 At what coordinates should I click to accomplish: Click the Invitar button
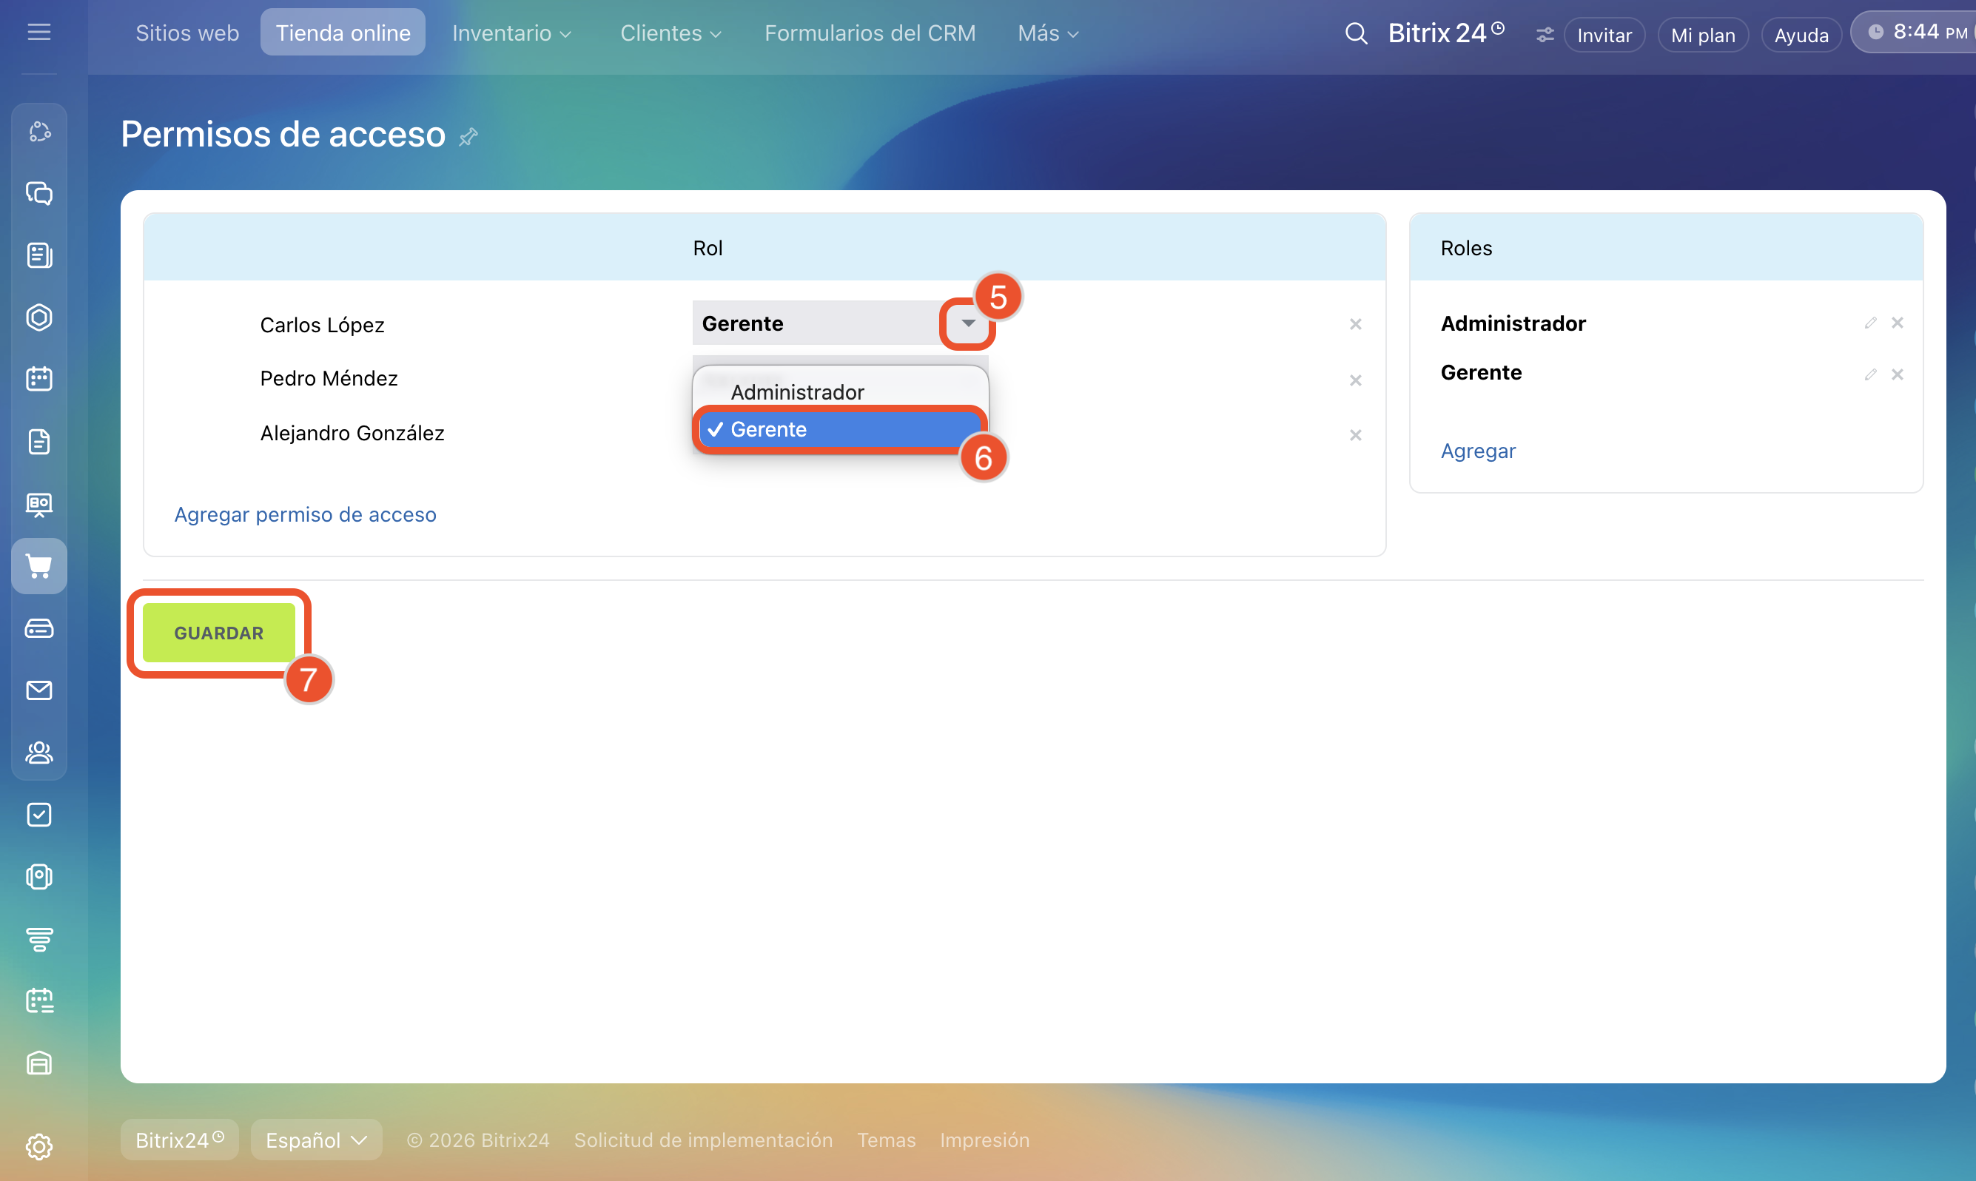[x=1604, y=35]
